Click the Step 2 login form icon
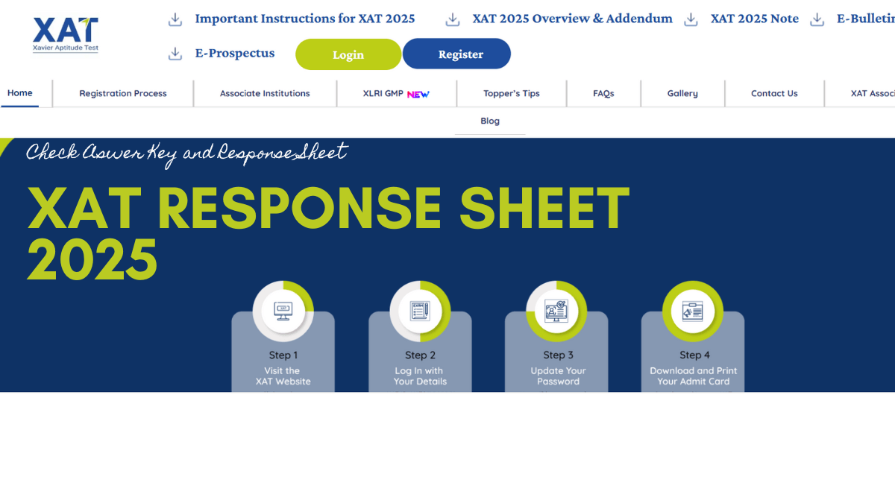Image resolution: width=895 pixels, height=503 pixels. pyautogui.click(x=420, y=310)
